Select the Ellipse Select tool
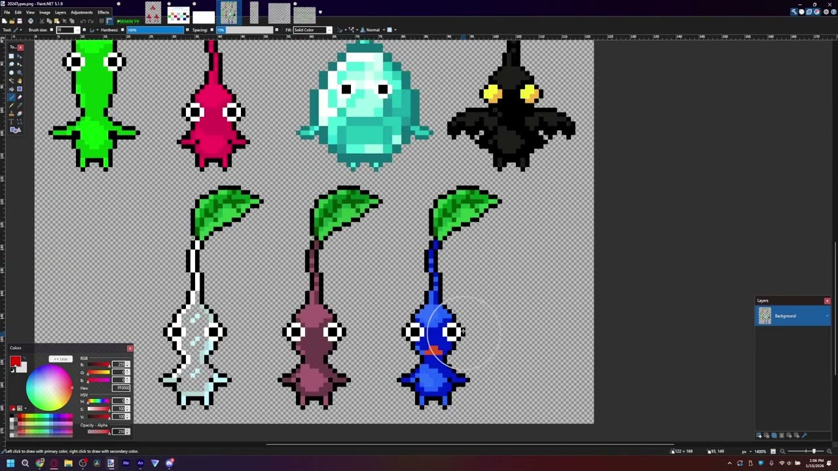This screenshot has height=471, width=838. click(11, 73)
